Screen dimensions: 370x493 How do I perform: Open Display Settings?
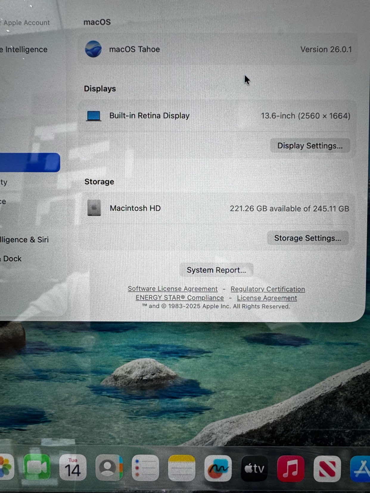[310, 146]
